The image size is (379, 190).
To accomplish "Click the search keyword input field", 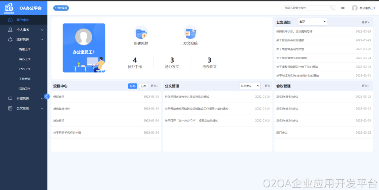I will [306, 8].
